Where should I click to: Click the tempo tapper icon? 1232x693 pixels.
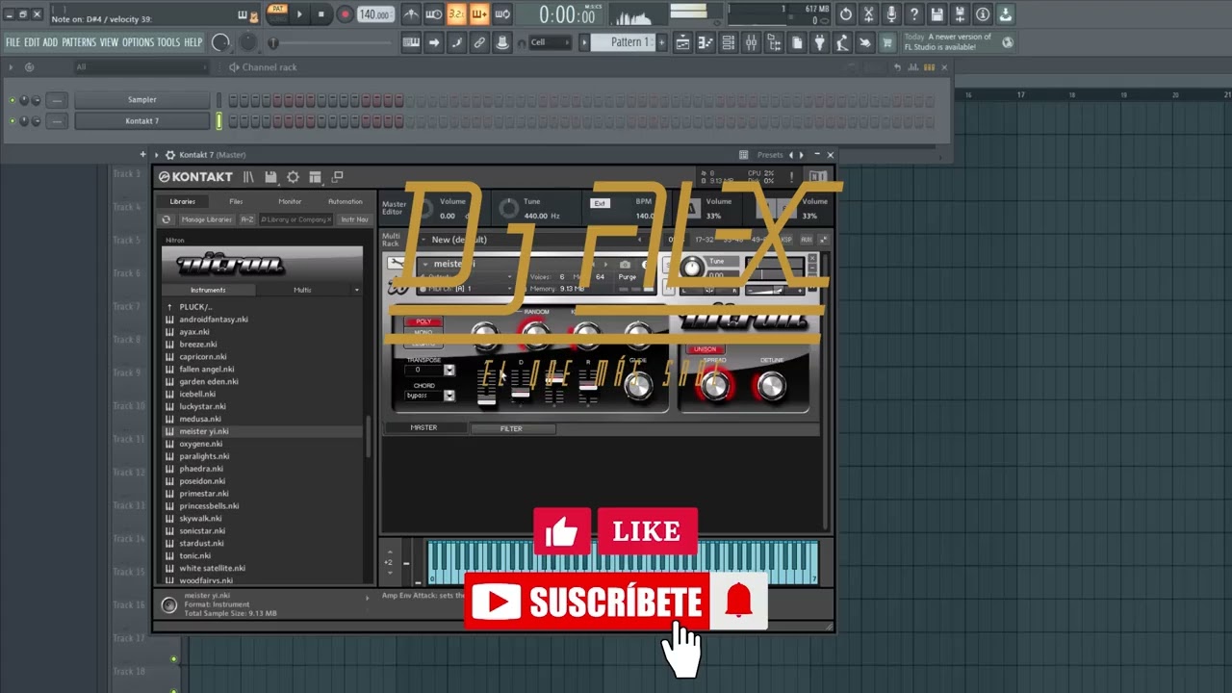pyautogui.click(x=844, y=42)
